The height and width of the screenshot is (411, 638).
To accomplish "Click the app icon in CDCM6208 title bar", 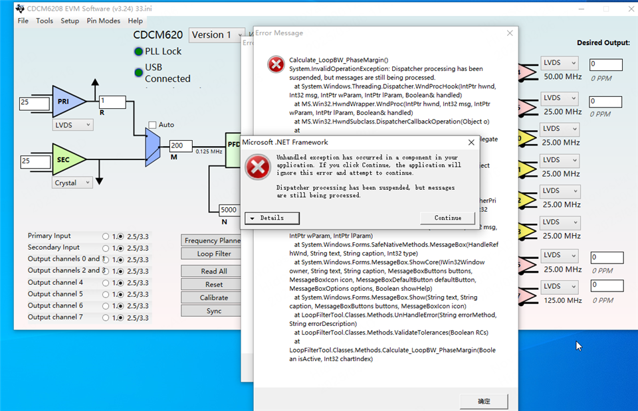I will (20, 9).
